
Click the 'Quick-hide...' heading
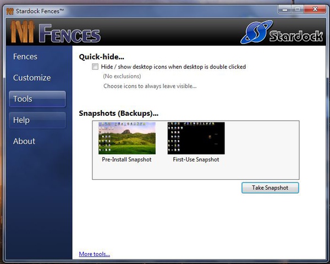[101, 57]
